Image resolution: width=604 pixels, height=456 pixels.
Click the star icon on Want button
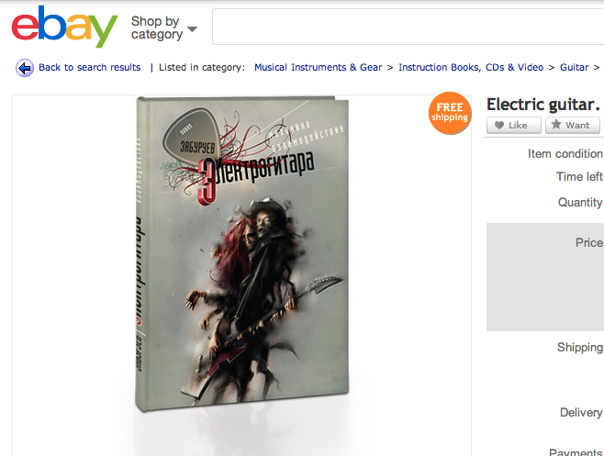click(556, 125)
